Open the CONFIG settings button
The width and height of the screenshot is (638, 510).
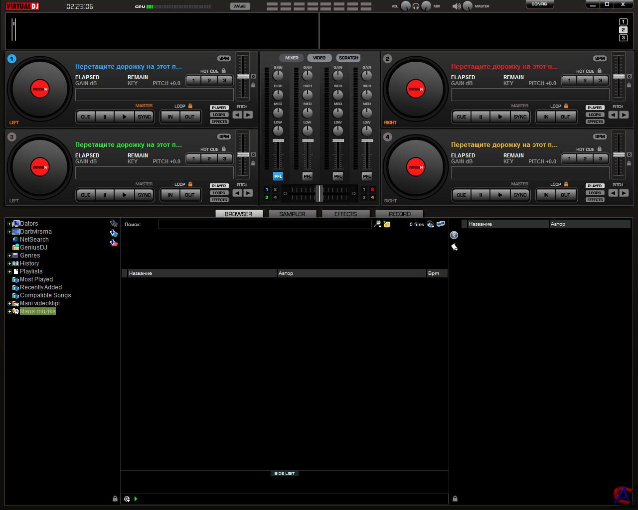coord(539,4)
